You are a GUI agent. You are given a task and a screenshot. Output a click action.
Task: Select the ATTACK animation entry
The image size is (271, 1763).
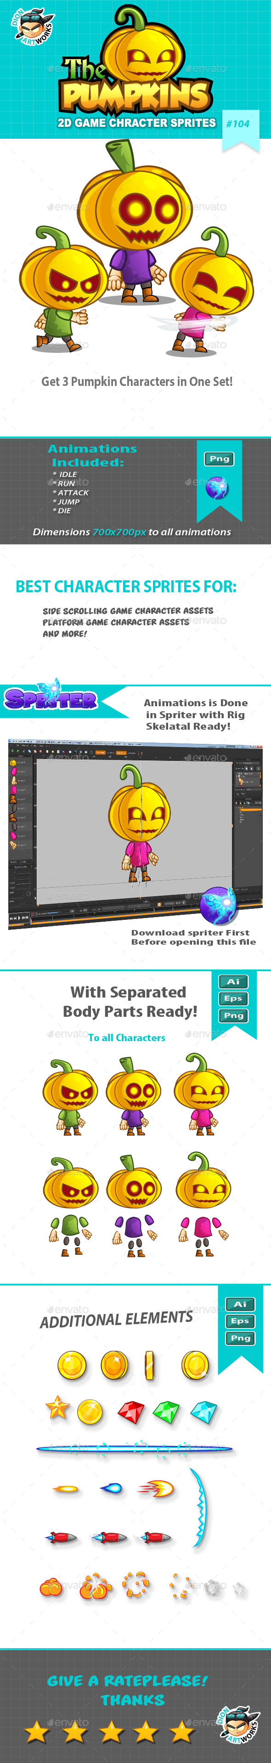click(71, 493)
